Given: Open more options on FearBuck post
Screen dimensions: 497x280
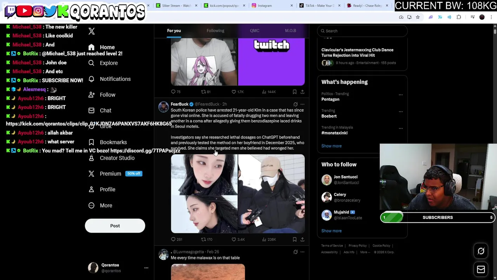Looking at the screenshot, I should [302, 104].
